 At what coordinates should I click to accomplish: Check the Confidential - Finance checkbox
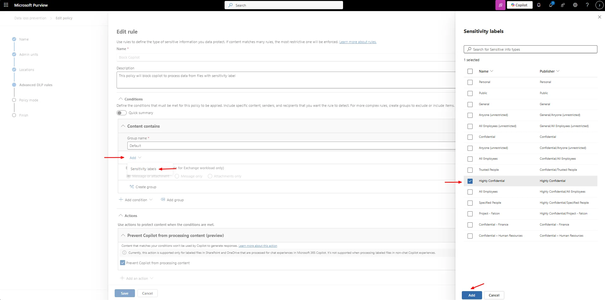click(470, 225)
